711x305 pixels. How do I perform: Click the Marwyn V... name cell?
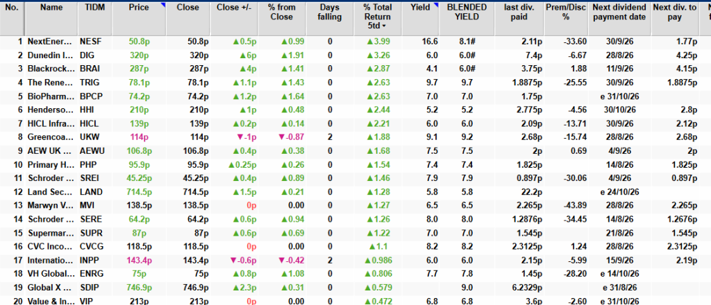(x=49, y=206)
